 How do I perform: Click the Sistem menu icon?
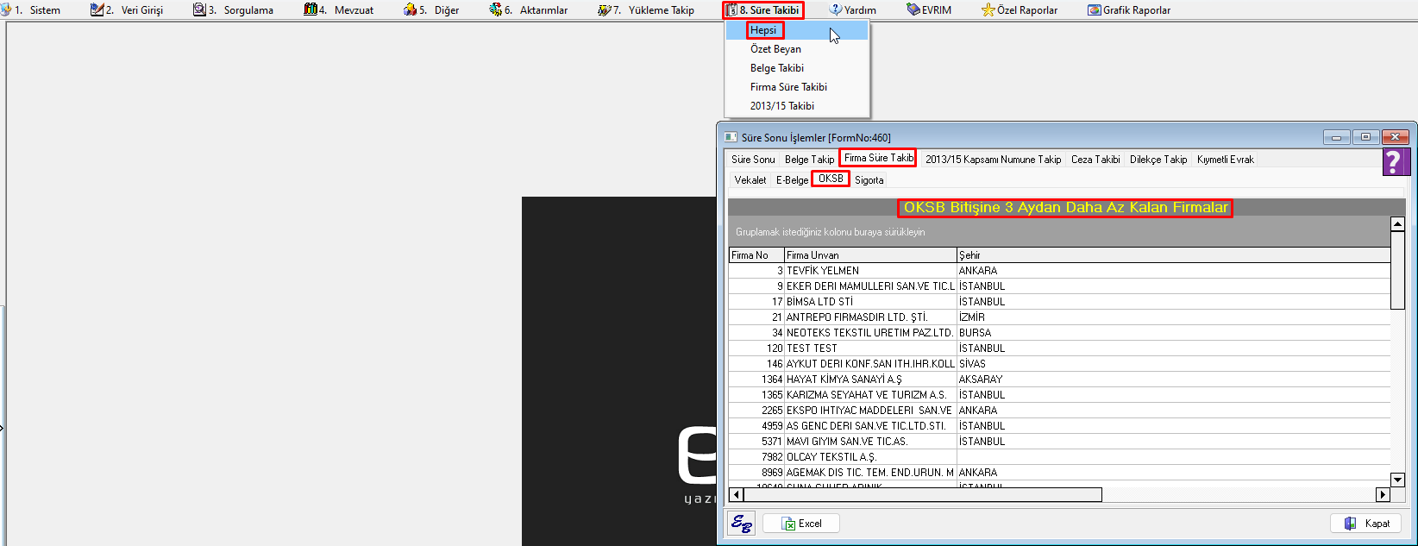5,9
